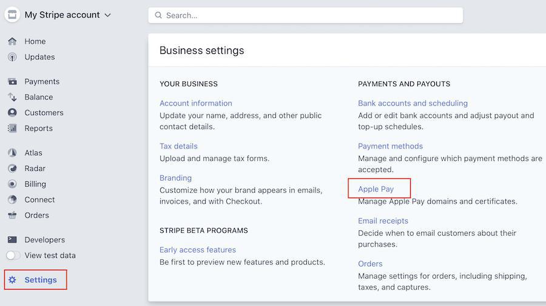The image size is (546, 306).
Task: Select Connect in the sidebar
Action: click(39, 200)
